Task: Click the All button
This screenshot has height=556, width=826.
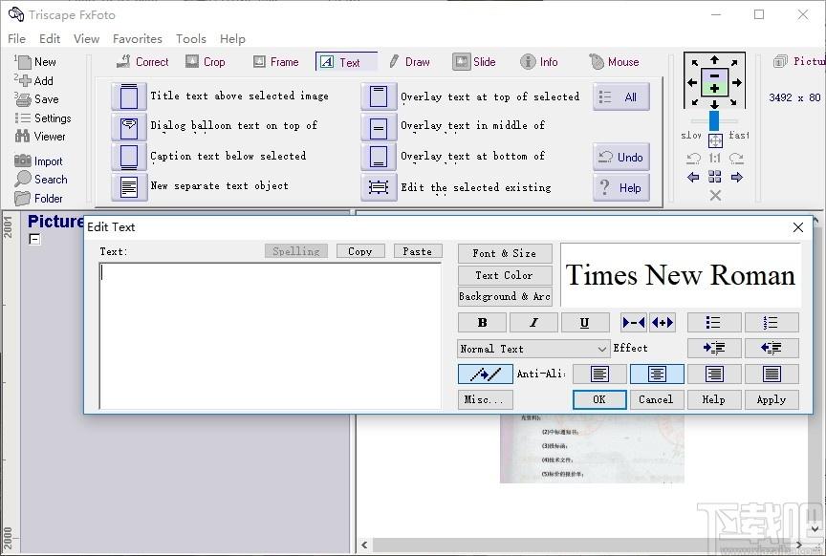Action: click(x=621, y=96)
